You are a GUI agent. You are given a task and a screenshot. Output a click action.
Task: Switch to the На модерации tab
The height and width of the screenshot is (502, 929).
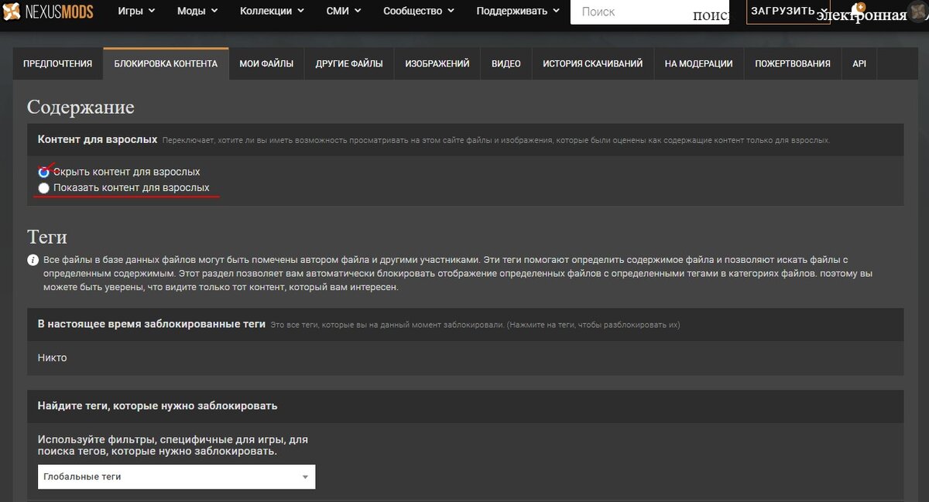point(699,64)
